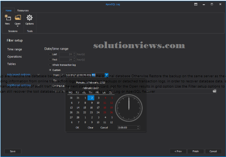Screen dimensions: 226x157
Task: Go to previous month in calendar
Action: pyautogui.click(x=70, y=88)
